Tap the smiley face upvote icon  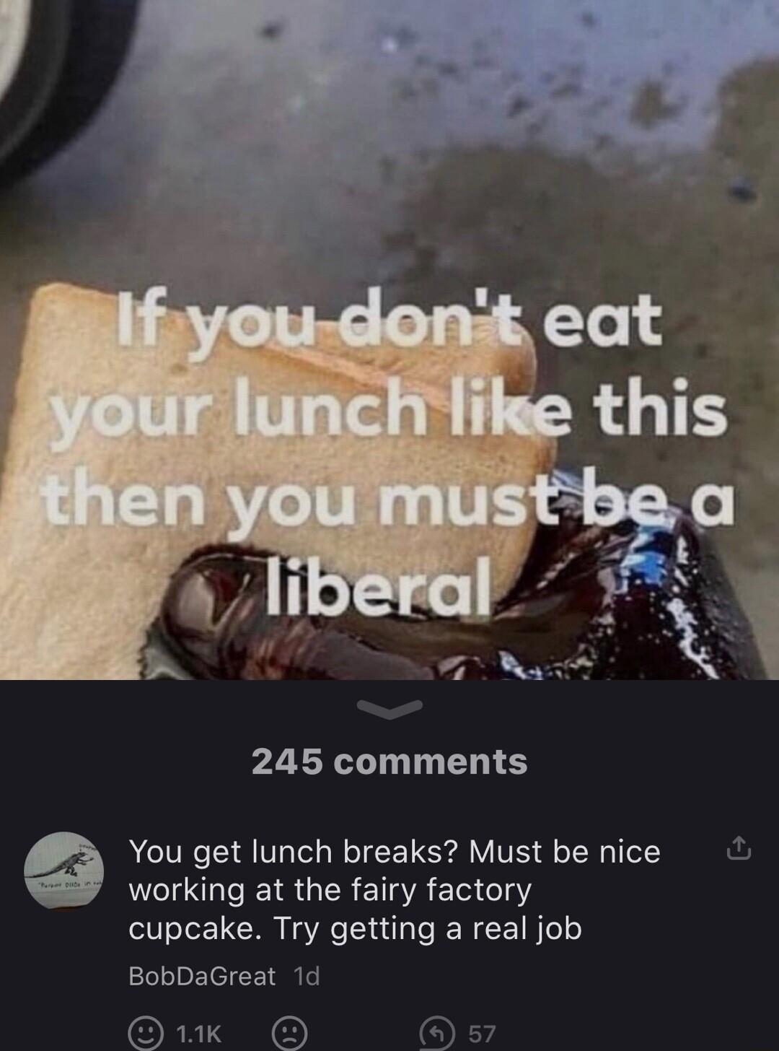145,1034
